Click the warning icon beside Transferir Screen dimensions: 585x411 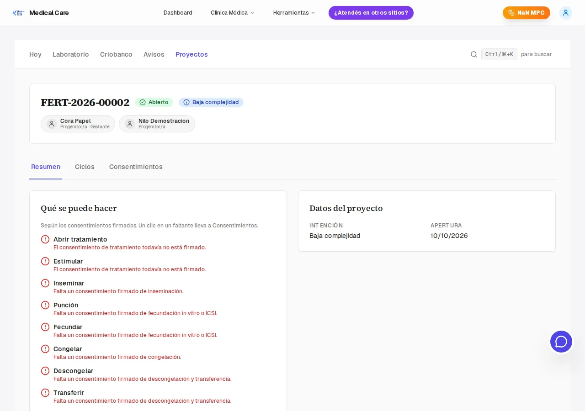point(45,393)
